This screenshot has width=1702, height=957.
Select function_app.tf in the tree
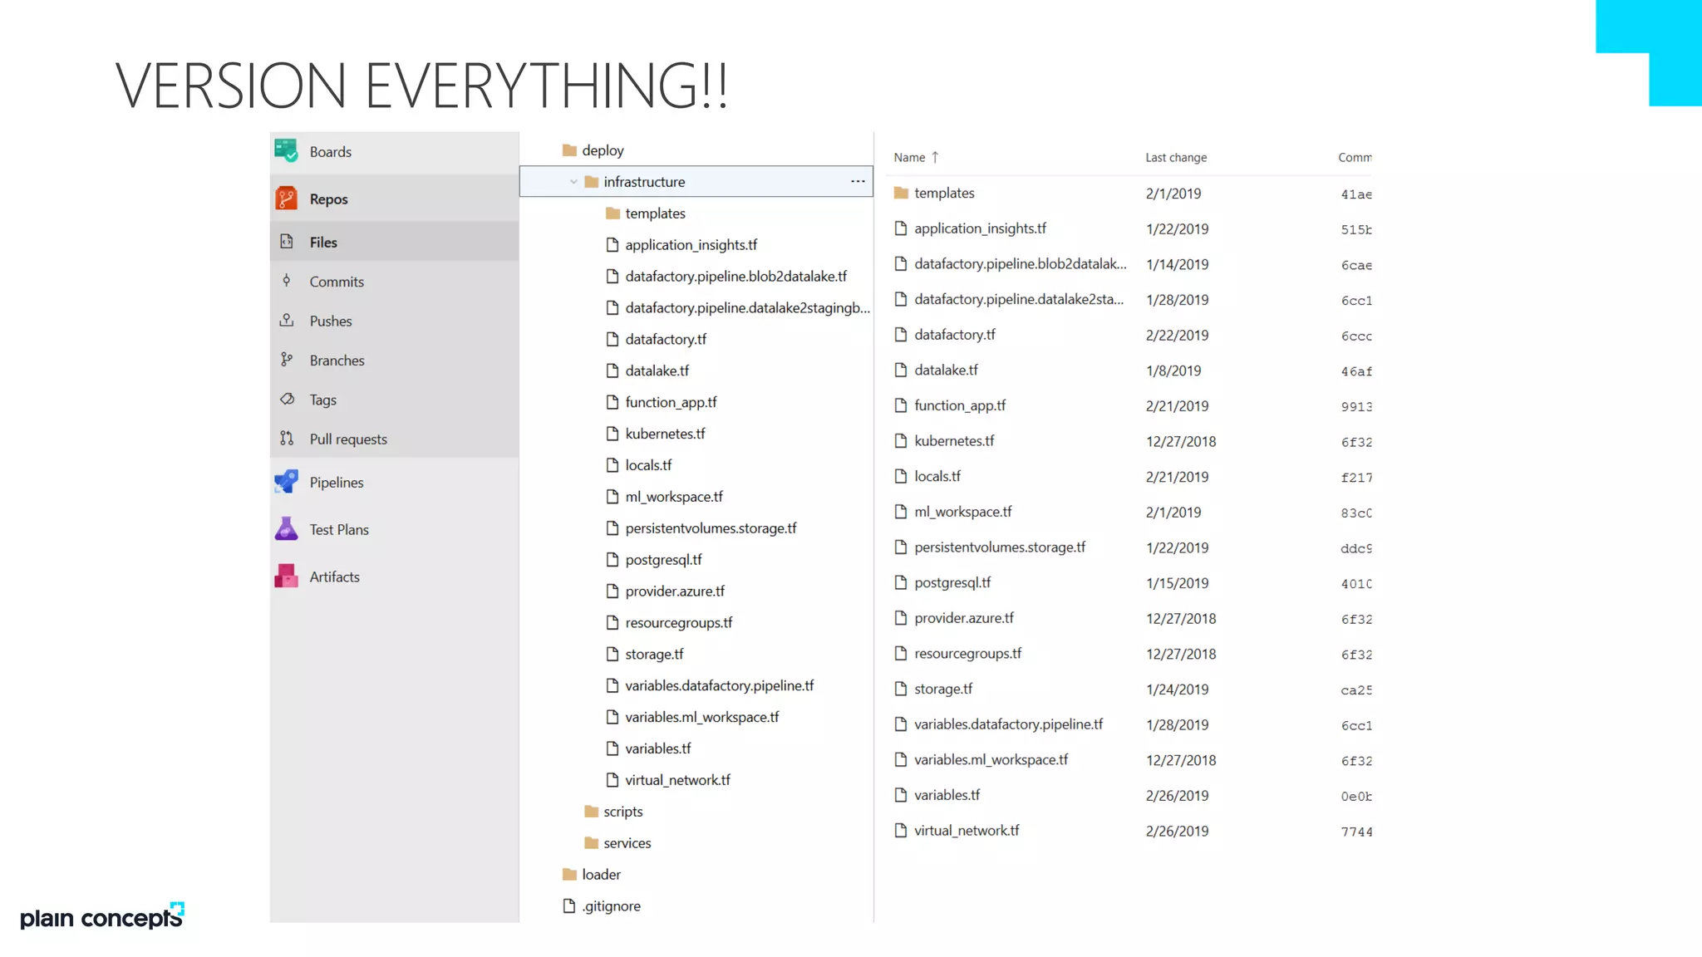pyautogui.click(x=671, y=403)
